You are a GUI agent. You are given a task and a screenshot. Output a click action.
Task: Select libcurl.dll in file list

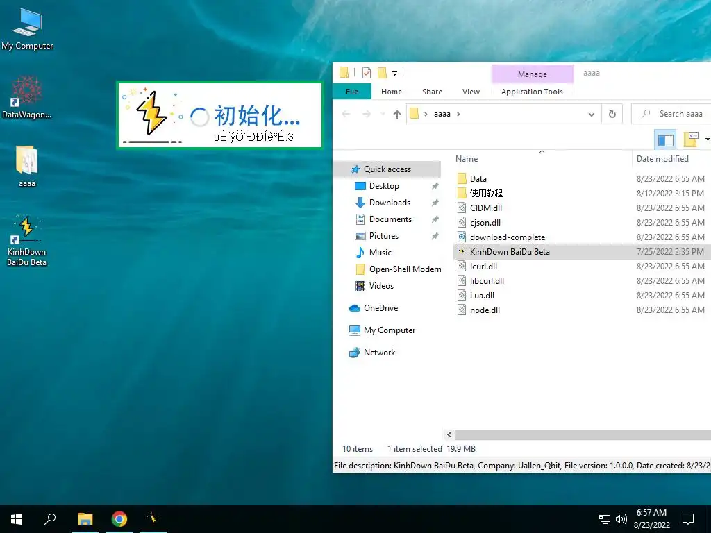point(487,281)
